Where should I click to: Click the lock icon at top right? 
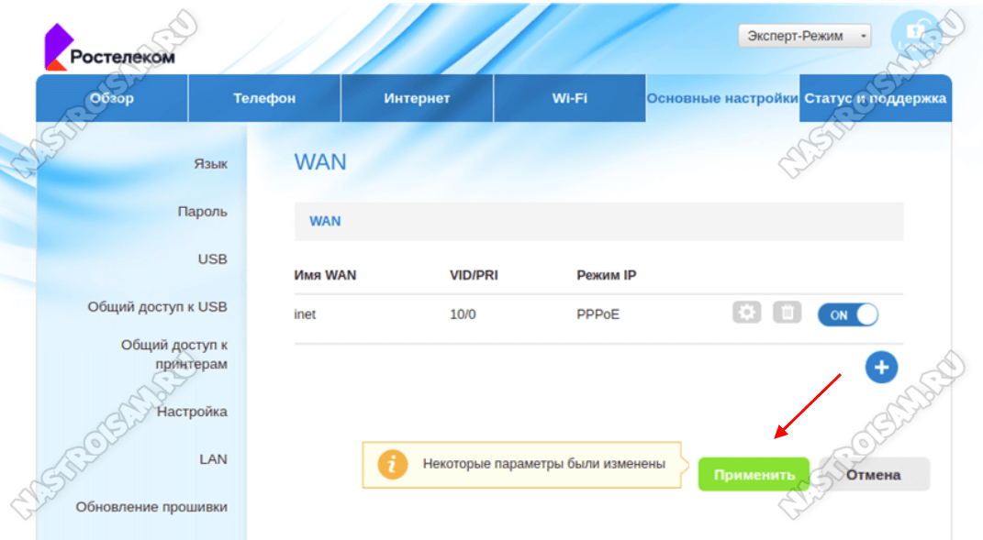point(920,37)
